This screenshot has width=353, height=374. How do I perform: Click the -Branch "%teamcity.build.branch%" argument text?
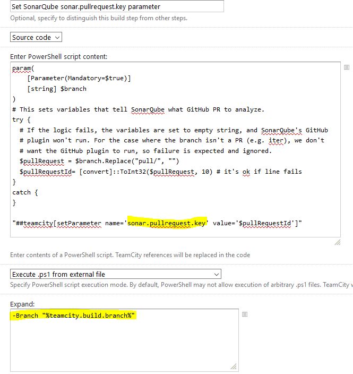73,316
